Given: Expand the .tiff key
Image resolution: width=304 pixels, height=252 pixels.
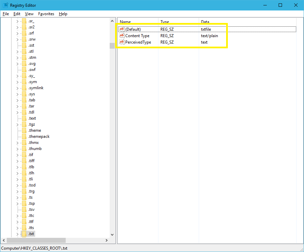Looking at the screenshot, I should pos(18,161).
